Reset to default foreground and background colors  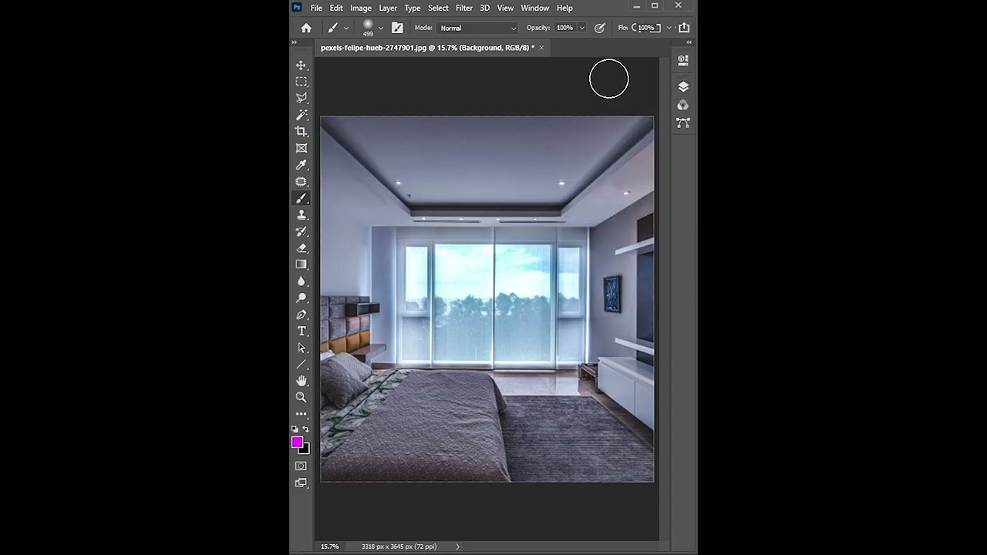click(x=295, y=429)
